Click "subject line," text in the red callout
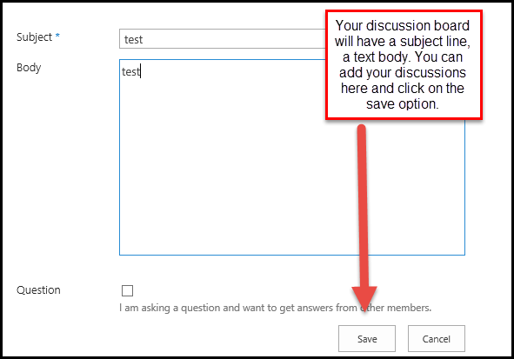The width and height of the screenshot is (514, 359). [436, 42]
